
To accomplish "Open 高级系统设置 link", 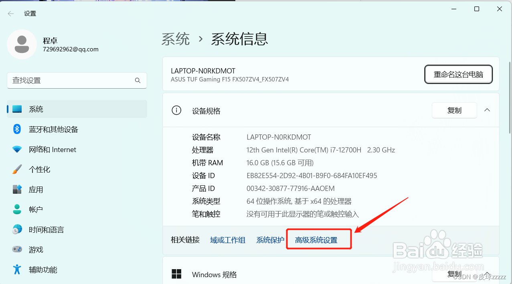I will pos(316,240).
